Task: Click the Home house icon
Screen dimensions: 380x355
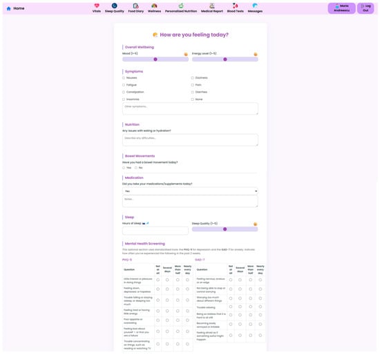Action: pyautogui.click(x=9, y=8)
